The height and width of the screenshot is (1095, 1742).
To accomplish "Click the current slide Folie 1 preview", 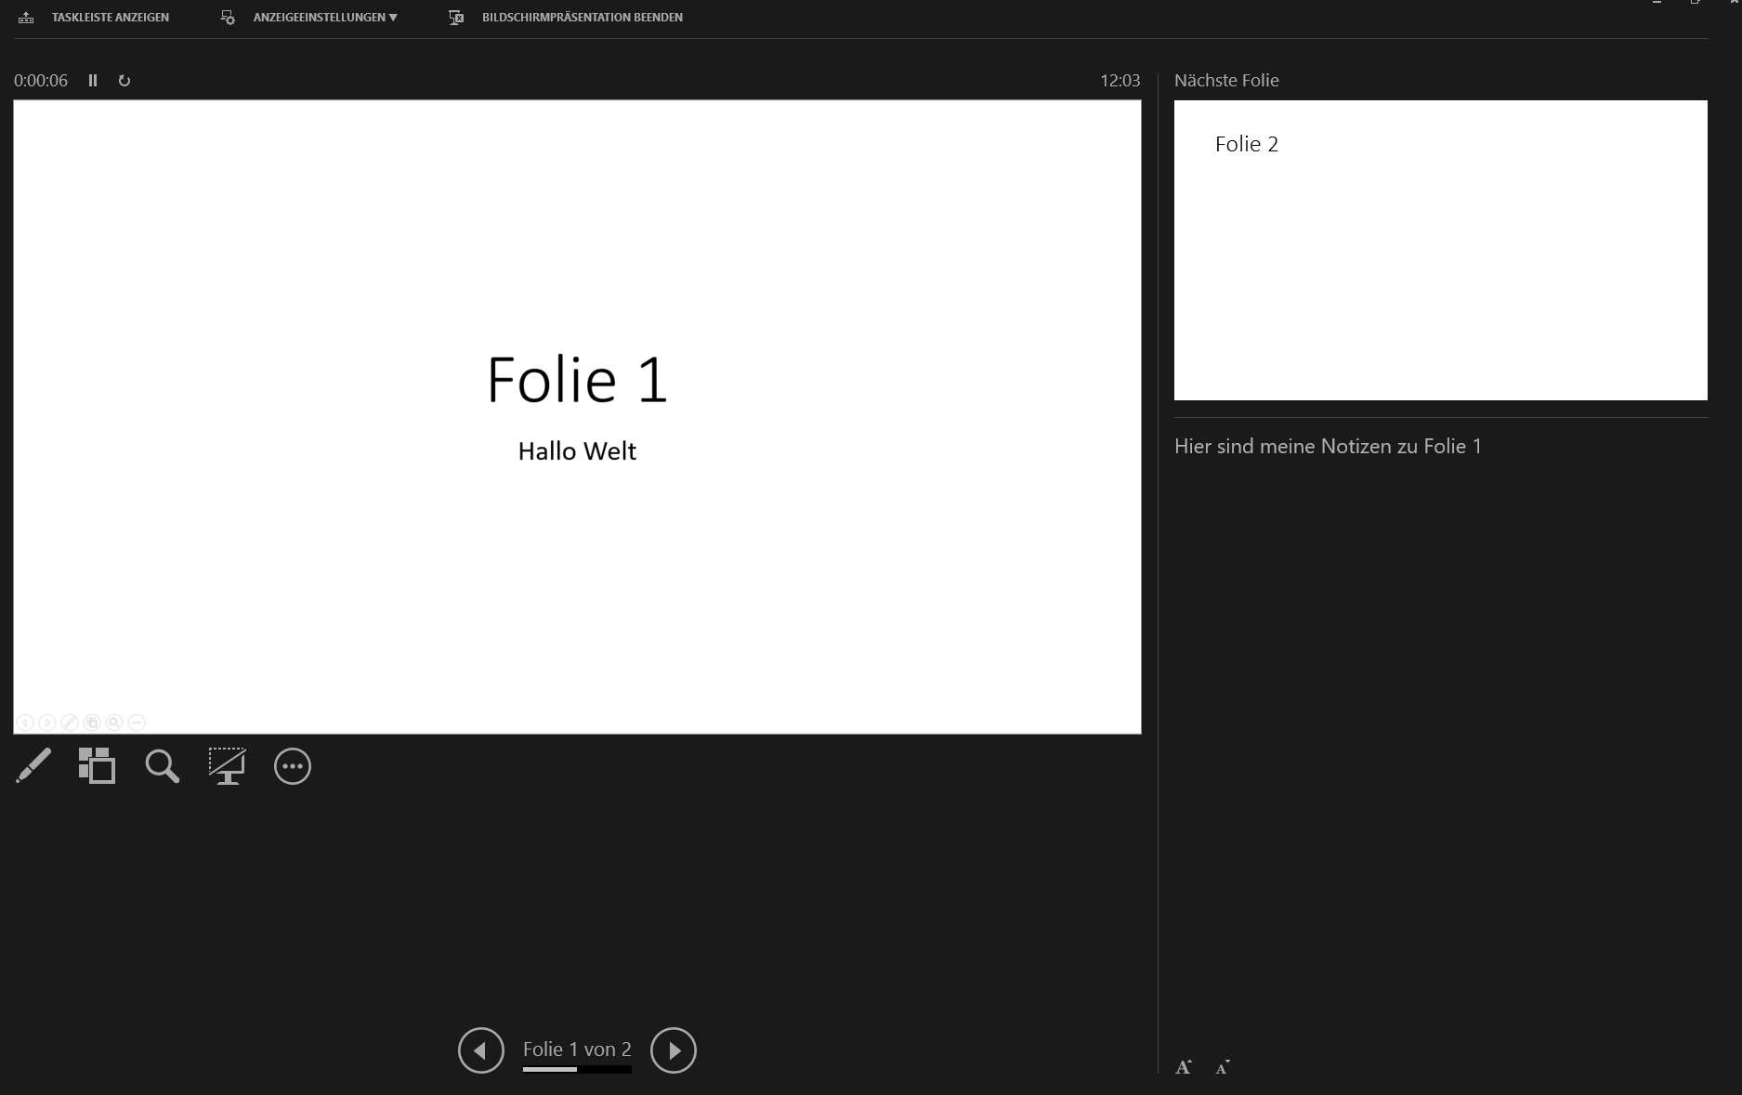I will [577, 416].
